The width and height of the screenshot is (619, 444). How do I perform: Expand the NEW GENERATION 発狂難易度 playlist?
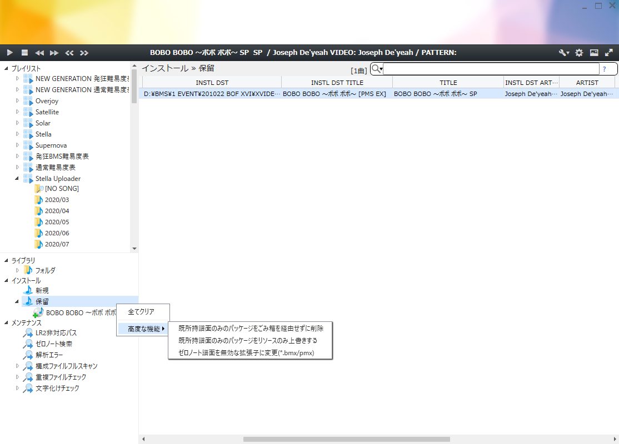pyautogui.click(x=17, y=78)
